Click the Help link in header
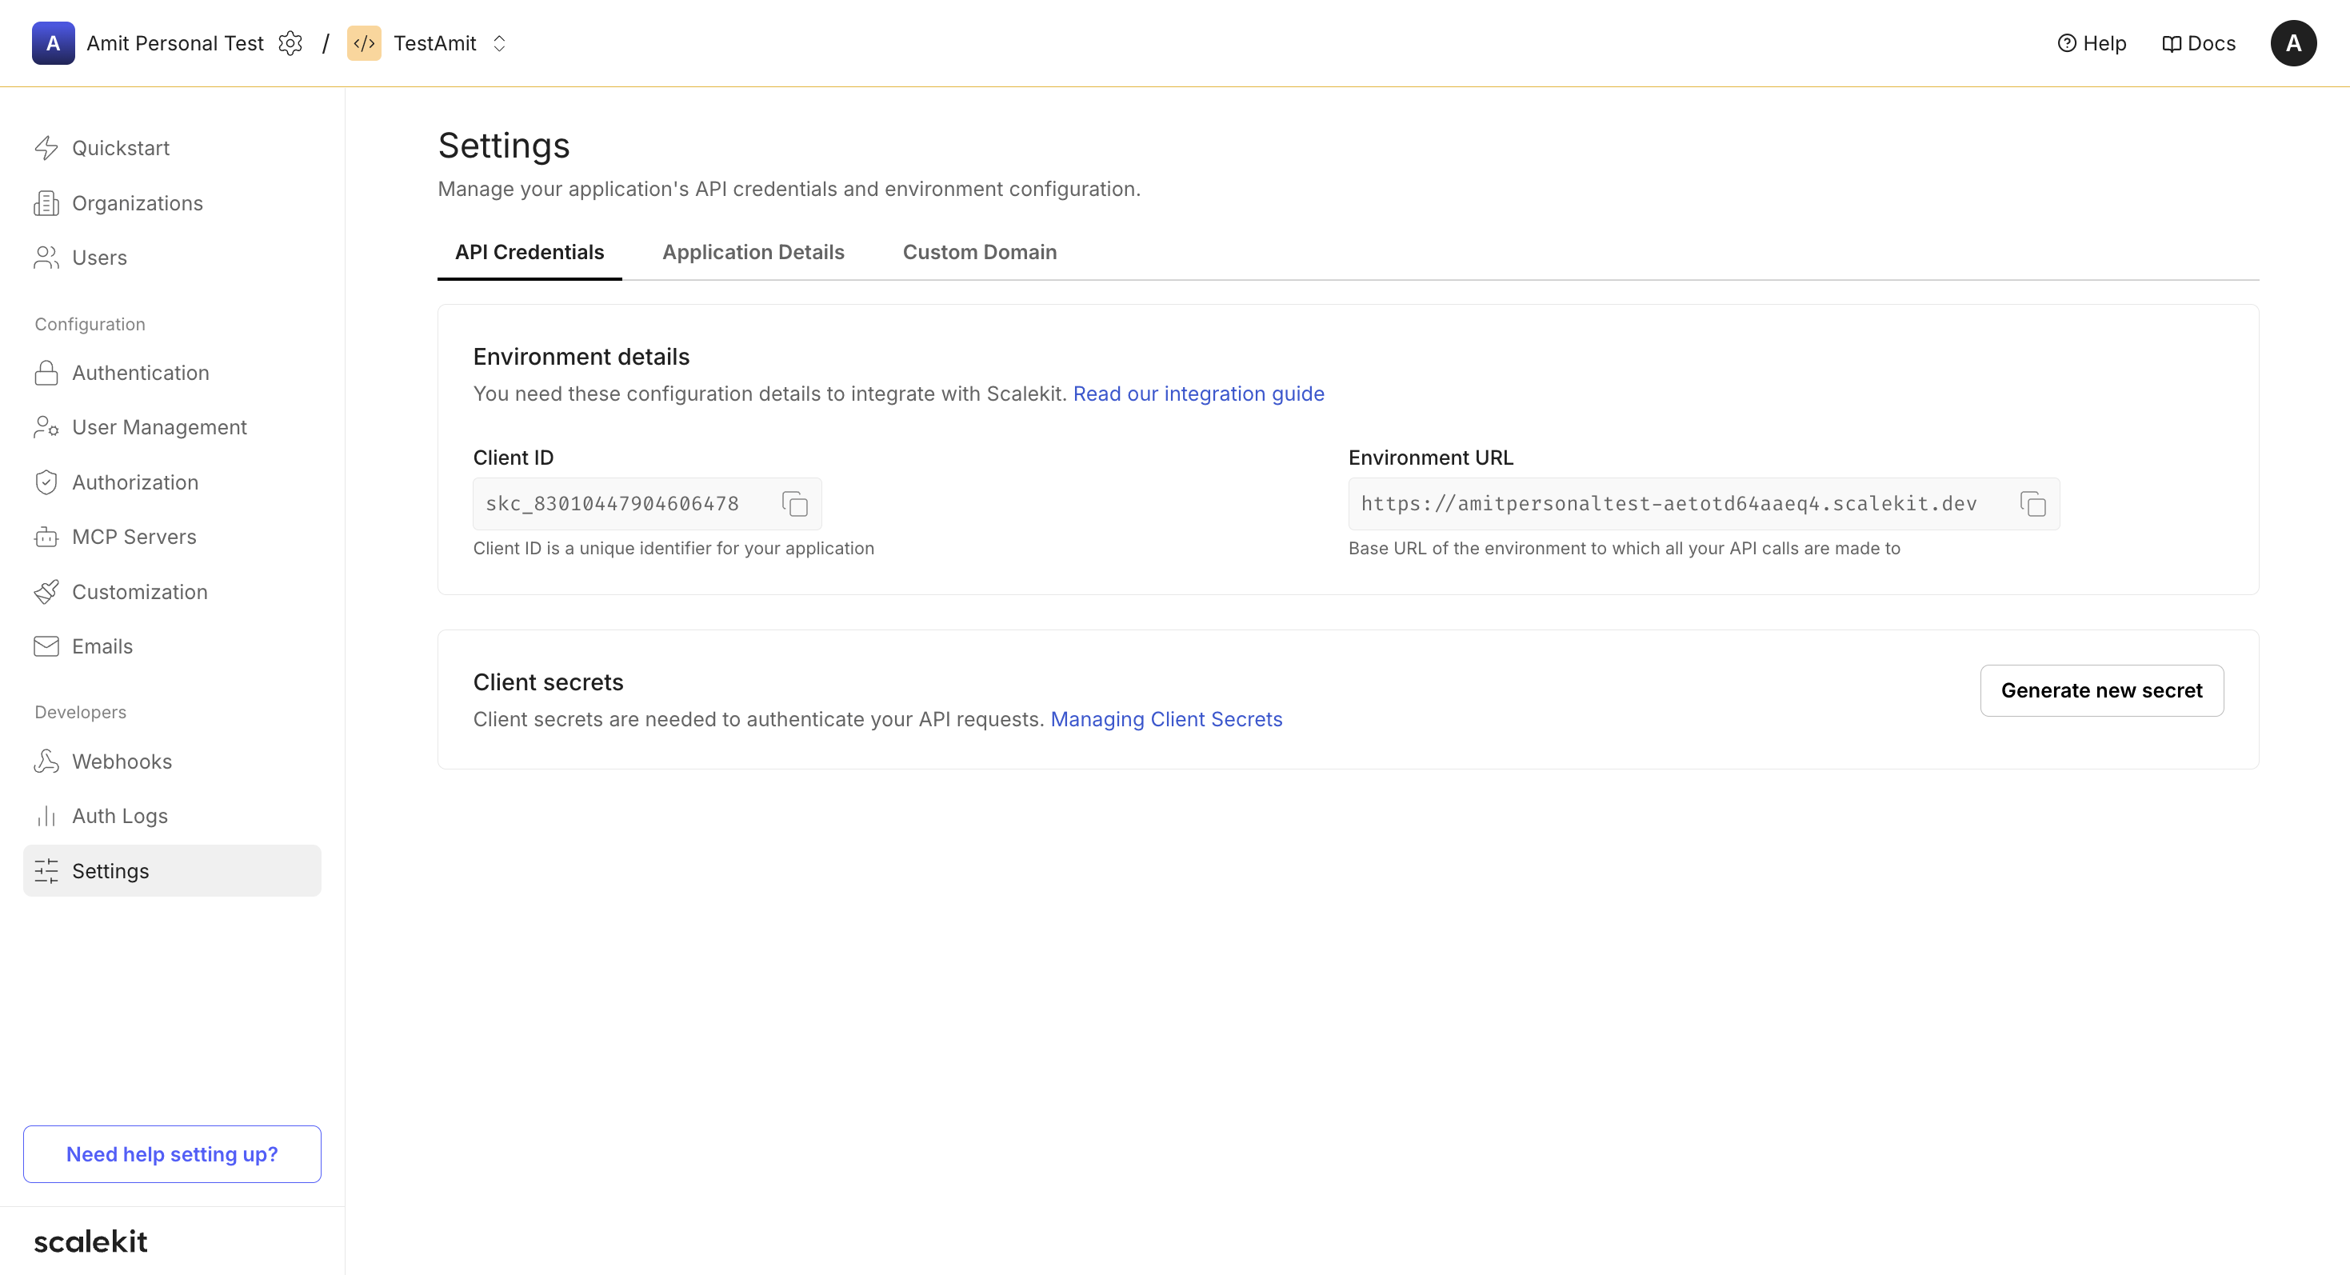The height and width of the screenshot is (1275, 2350). pyautogui.click(x=2091, y=43)
